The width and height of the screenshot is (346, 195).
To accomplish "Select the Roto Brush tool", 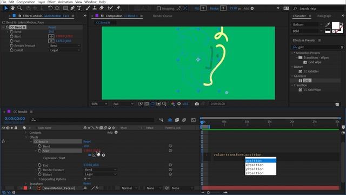I will point(110,8).
